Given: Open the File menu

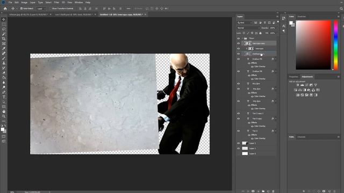Looking at the screenshot, I should tap(10, 2).
